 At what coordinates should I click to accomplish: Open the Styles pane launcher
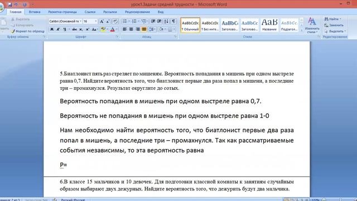(319, 37)
